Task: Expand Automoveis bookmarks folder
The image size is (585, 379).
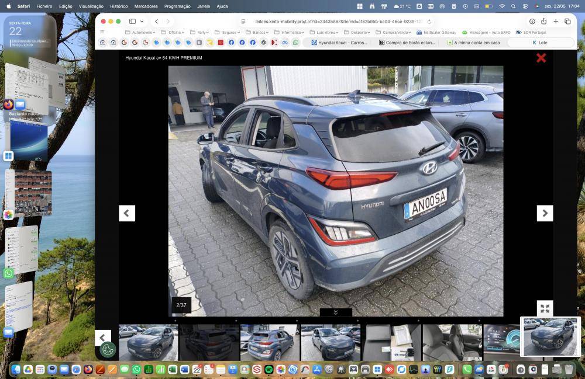Action: [140, 32]
